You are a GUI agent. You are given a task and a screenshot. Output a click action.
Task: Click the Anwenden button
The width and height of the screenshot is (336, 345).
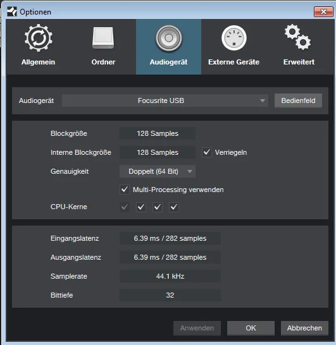click(x=197, y=328)
